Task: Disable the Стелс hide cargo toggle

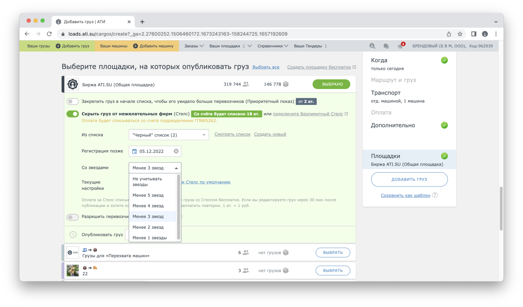Action: [73, 114]
